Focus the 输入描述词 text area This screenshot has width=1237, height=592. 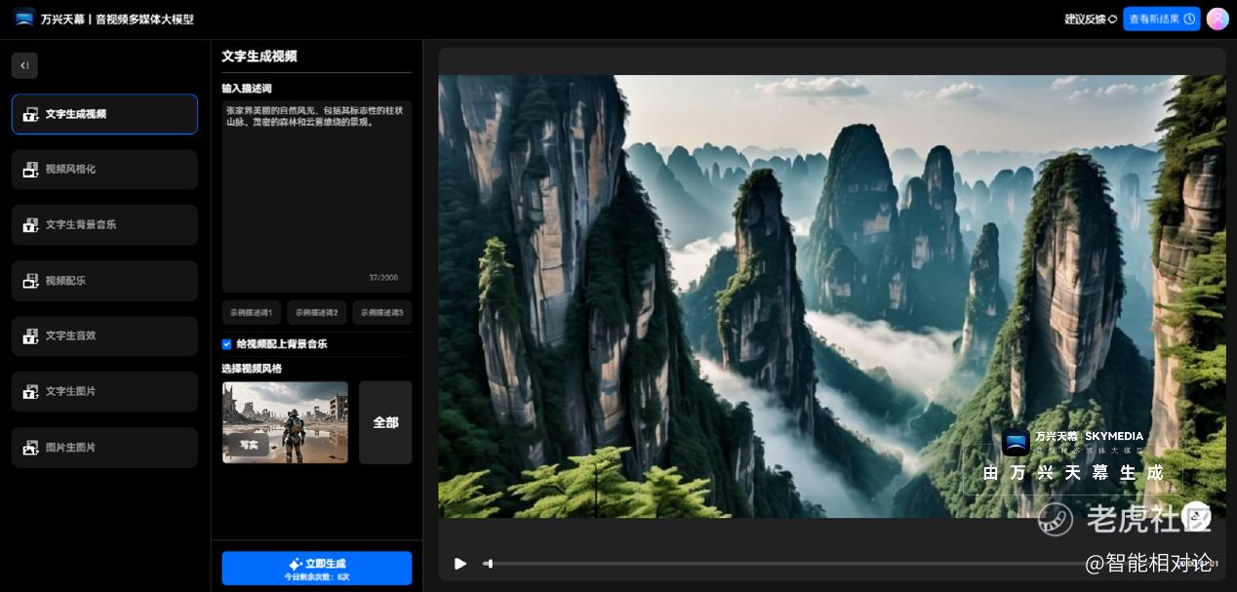tap(316, 196)
